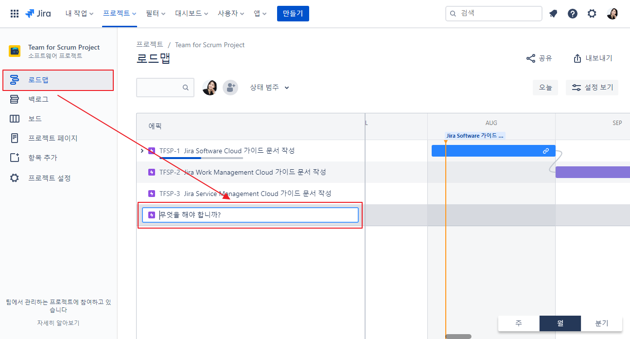
Task: Open Backlog from the sidebar
Action: point(38,99)
